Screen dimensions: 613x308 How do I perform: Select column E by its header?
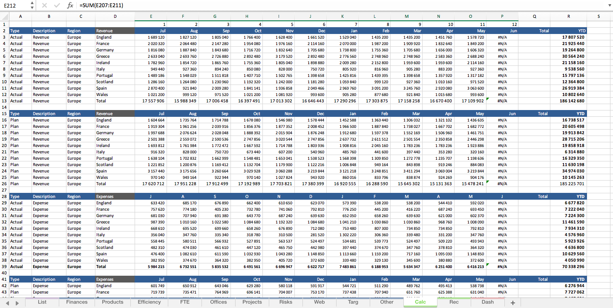(151, 16)
